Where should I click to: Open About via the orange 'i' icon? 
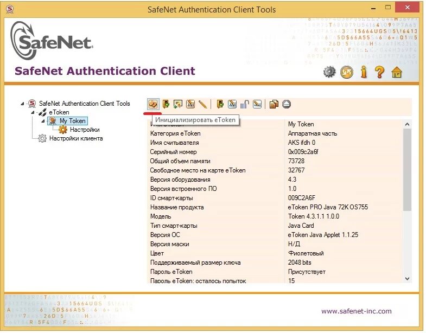[x=364, y=72]
